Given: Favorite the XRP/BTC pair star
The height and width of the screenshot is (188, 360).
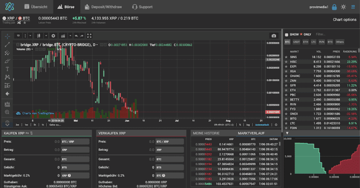Looking at the screenshot, I should pos(25,23).
